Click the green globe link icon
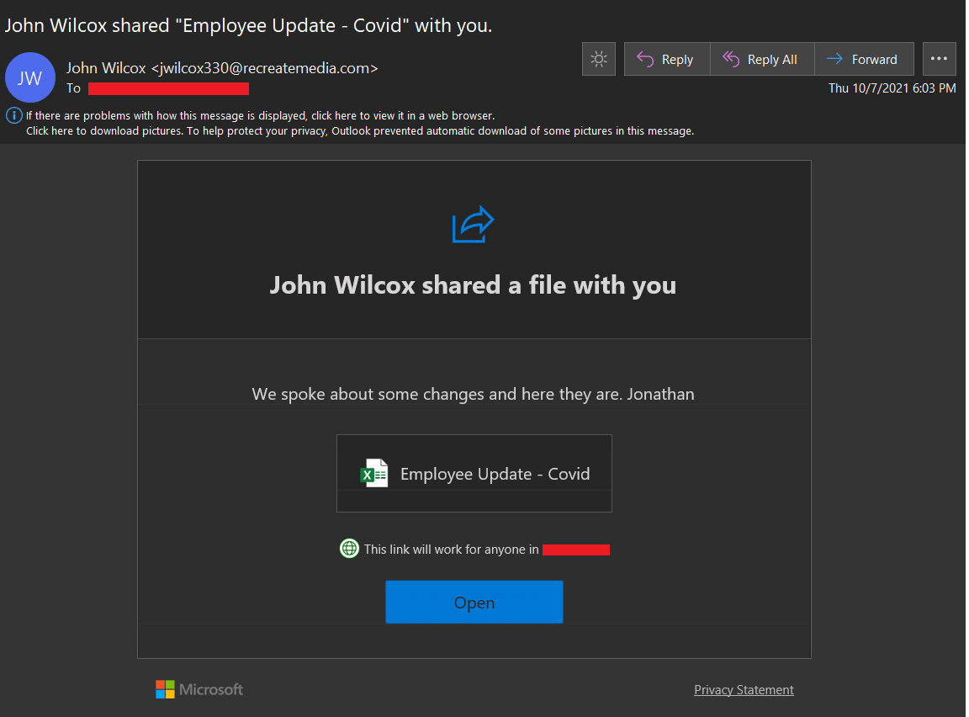Viewport: 969px width, 717px height. 349,548
